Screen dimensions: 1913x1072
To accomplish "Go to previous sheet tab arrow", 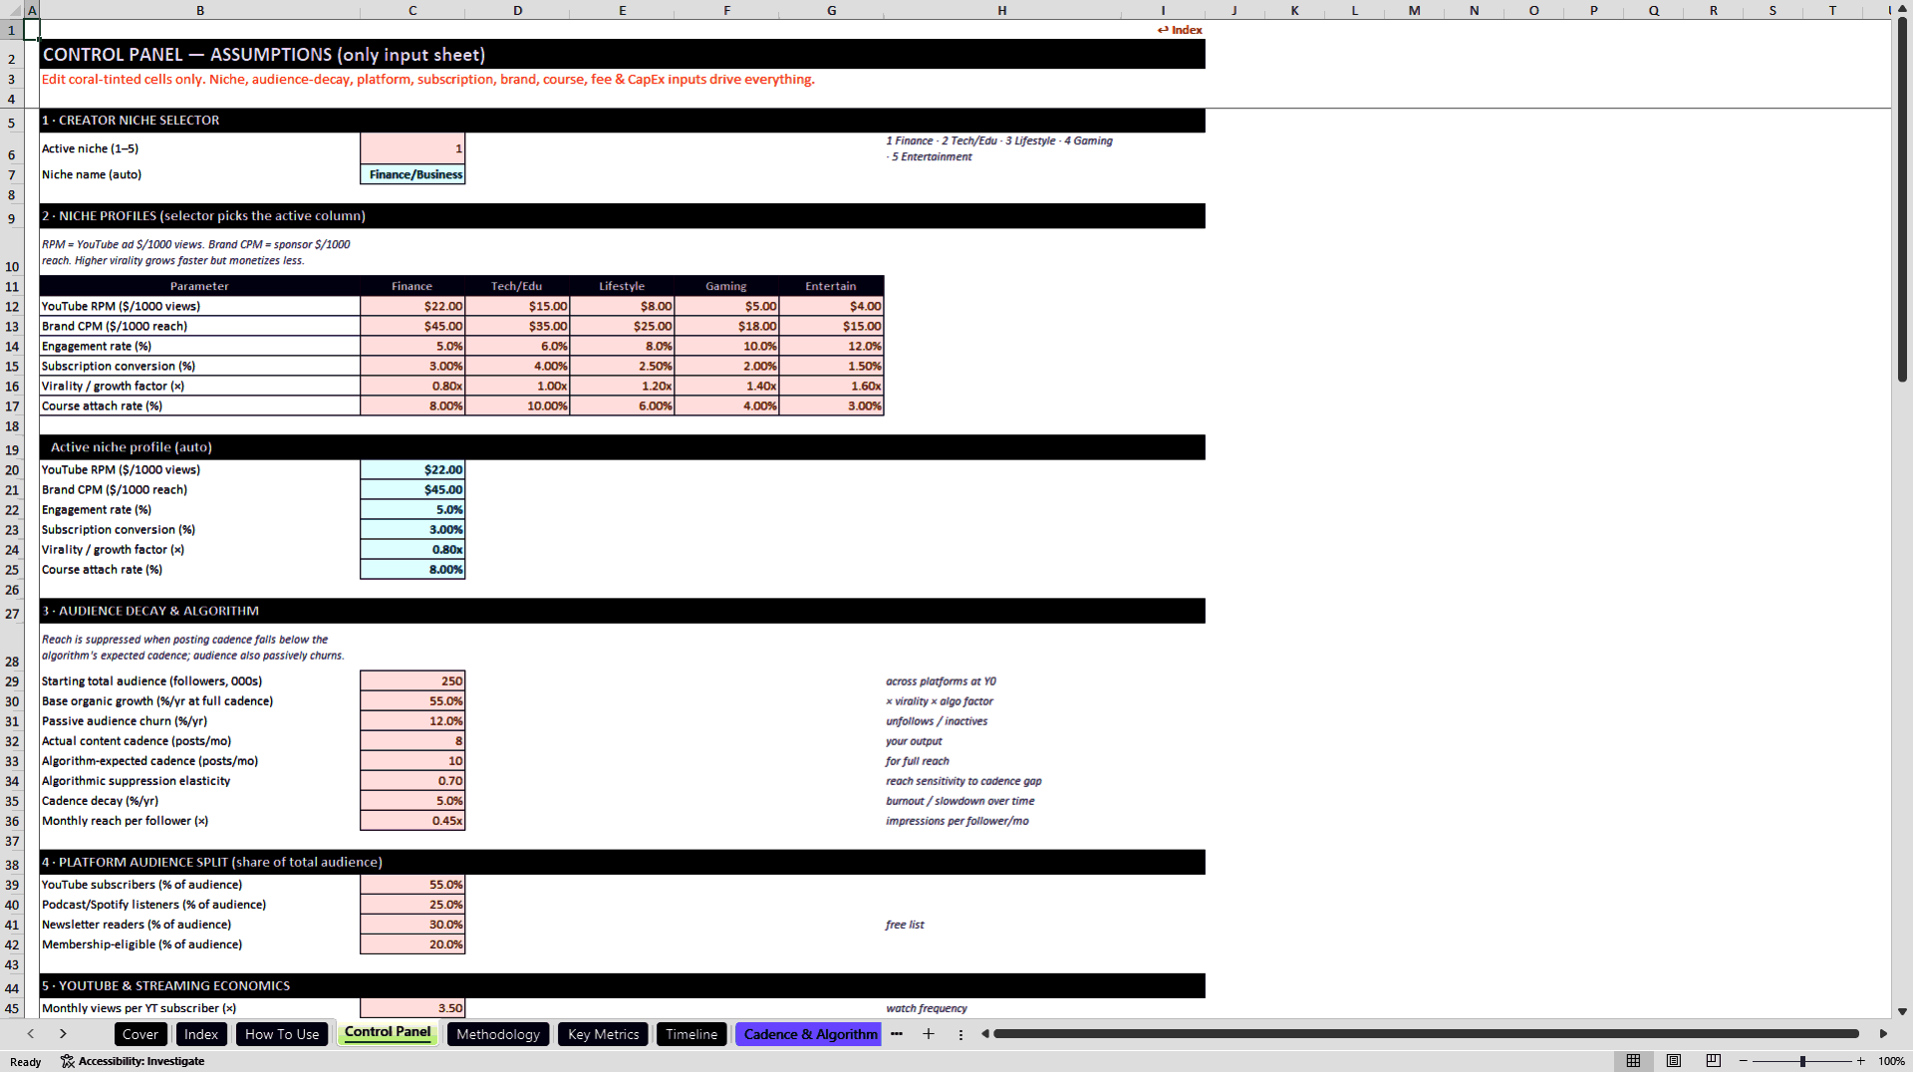I will [x=31, y=1034].
